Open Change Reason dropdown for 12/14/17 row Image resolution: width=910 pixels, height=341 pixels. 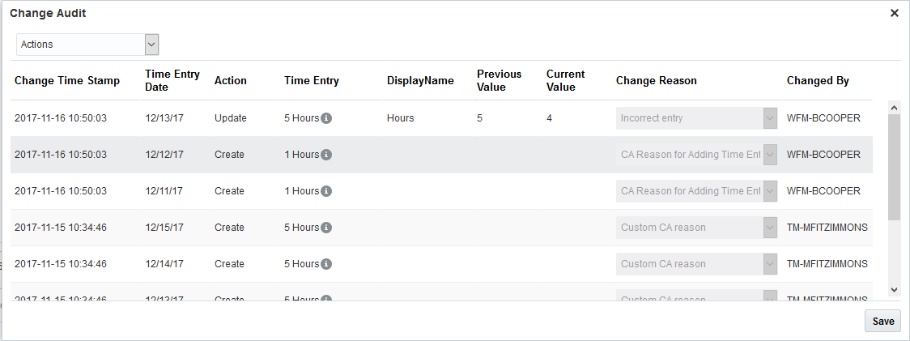click(770, 264)
